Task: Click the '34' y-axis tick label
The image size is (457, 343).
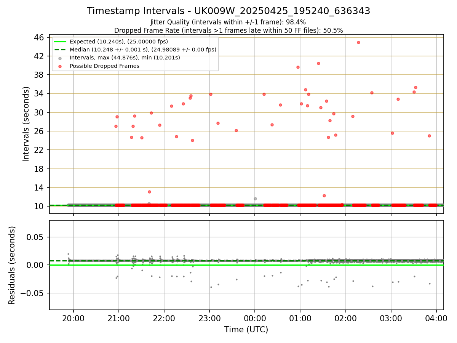Action: 39,93
